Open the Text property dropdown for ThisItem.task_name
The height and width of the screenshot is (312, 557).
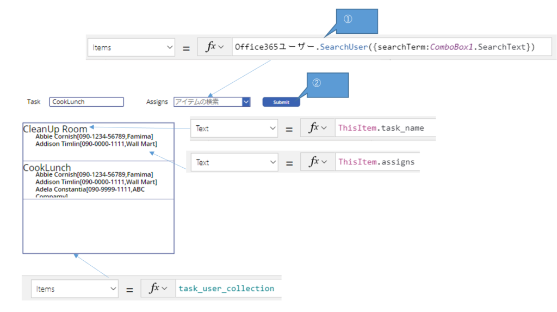pyautogui.click(x=234, y=129)
